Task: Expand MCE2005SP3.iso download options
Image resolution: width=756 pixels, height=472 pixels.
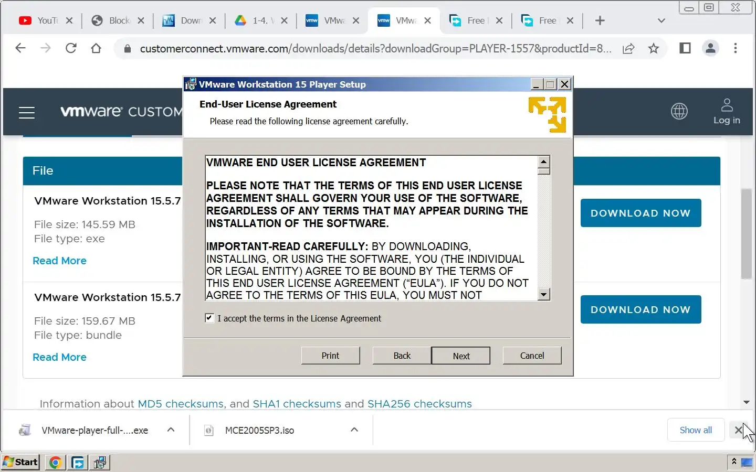Action: click(x=354, y=430)
